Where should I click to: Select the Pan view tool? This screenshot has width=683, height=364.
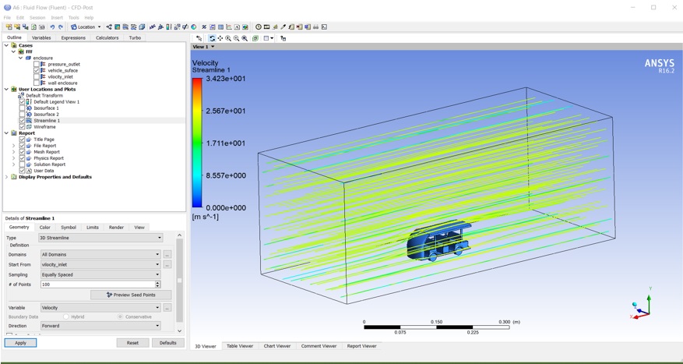coord(220,38)
